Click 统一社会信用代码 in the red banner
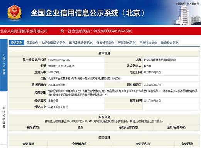Screen dimensions: 201x148 (96, 31)
